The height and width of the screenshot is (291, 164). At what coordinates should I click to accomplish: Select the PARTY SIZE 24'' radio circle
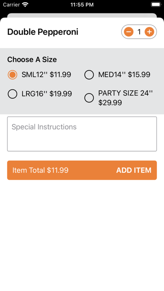[89, 98]
